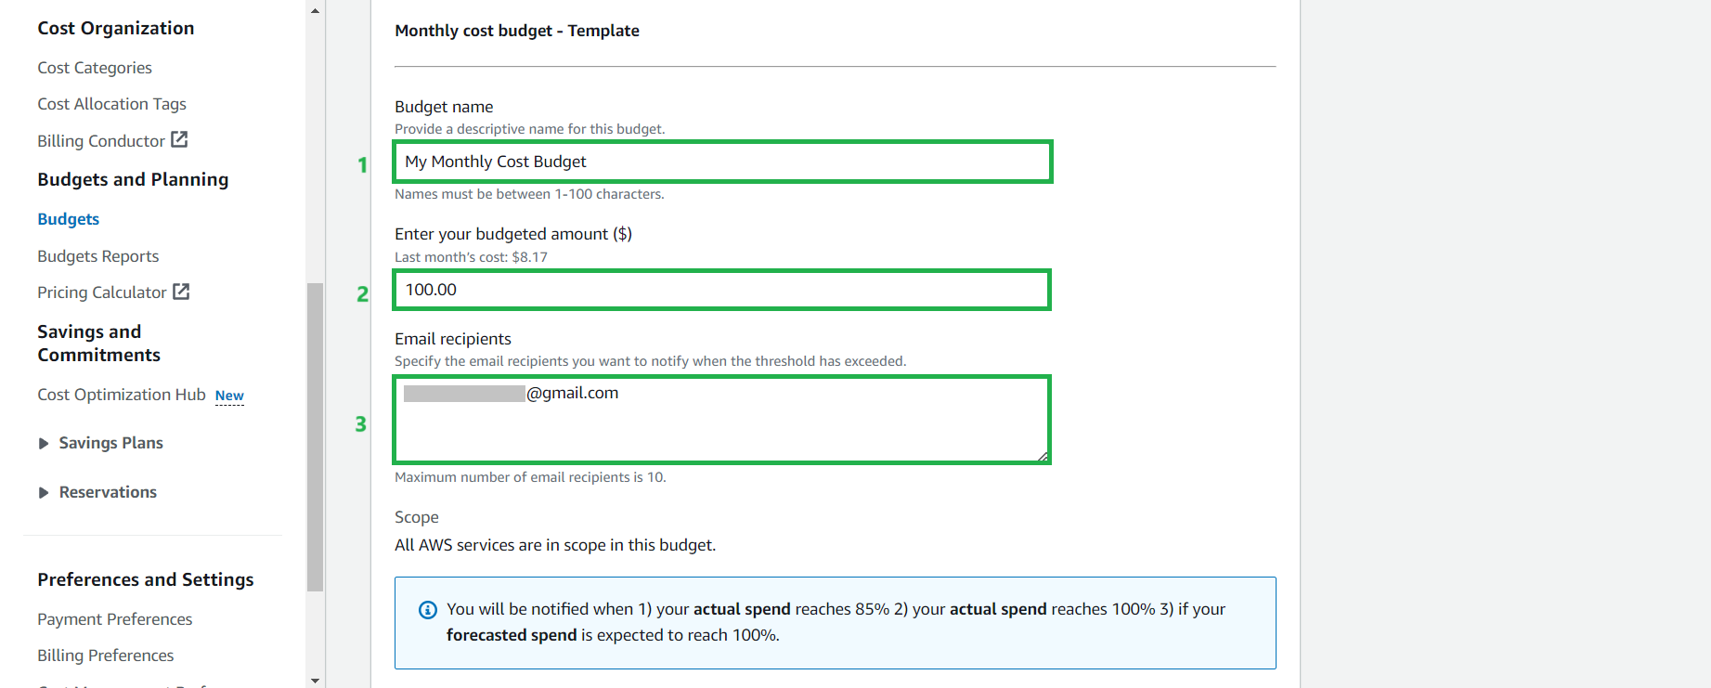
Task: Click the Email recipients text area
Action: point(722,427)
